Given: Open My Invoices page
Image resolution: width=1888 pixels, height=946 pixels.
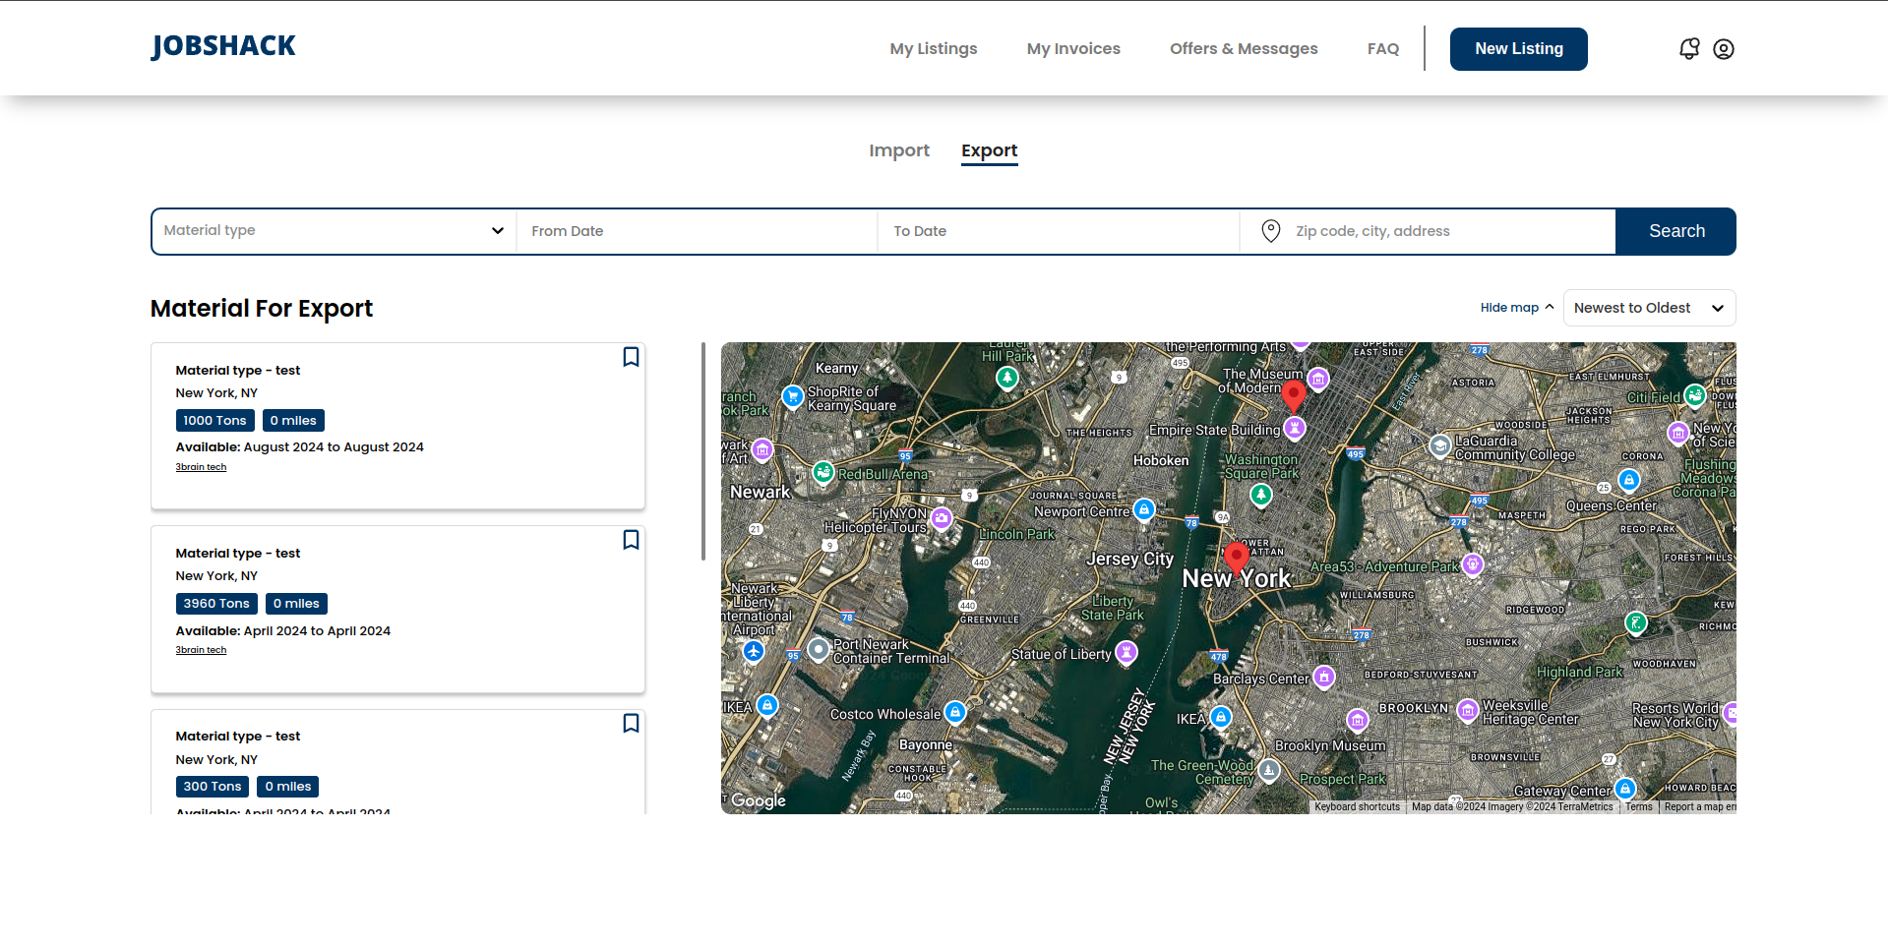Looking at the screenshot, I should pos(1073,48).
